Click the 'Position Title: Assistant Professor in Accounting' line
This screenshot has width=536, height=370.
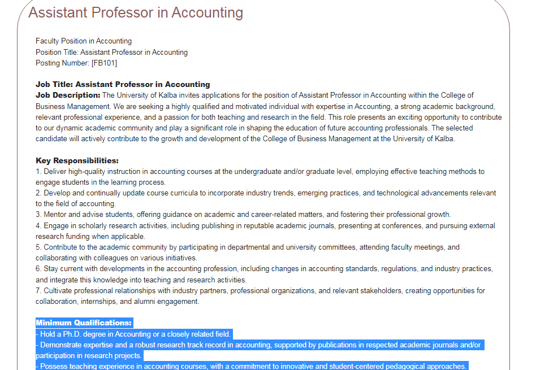point(111,52)
